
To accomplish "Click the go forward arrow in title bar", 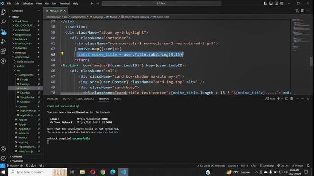I will (x=98, y=3).
